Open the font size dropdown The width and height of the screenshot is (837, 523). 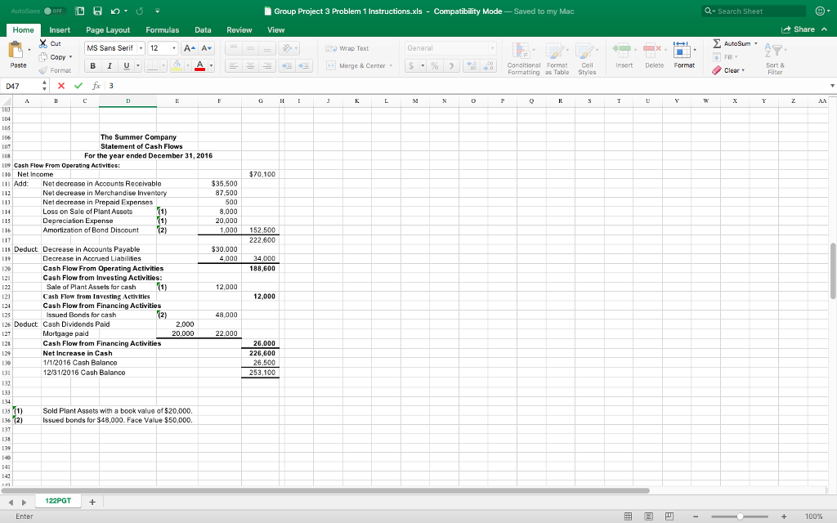point(173,48)
